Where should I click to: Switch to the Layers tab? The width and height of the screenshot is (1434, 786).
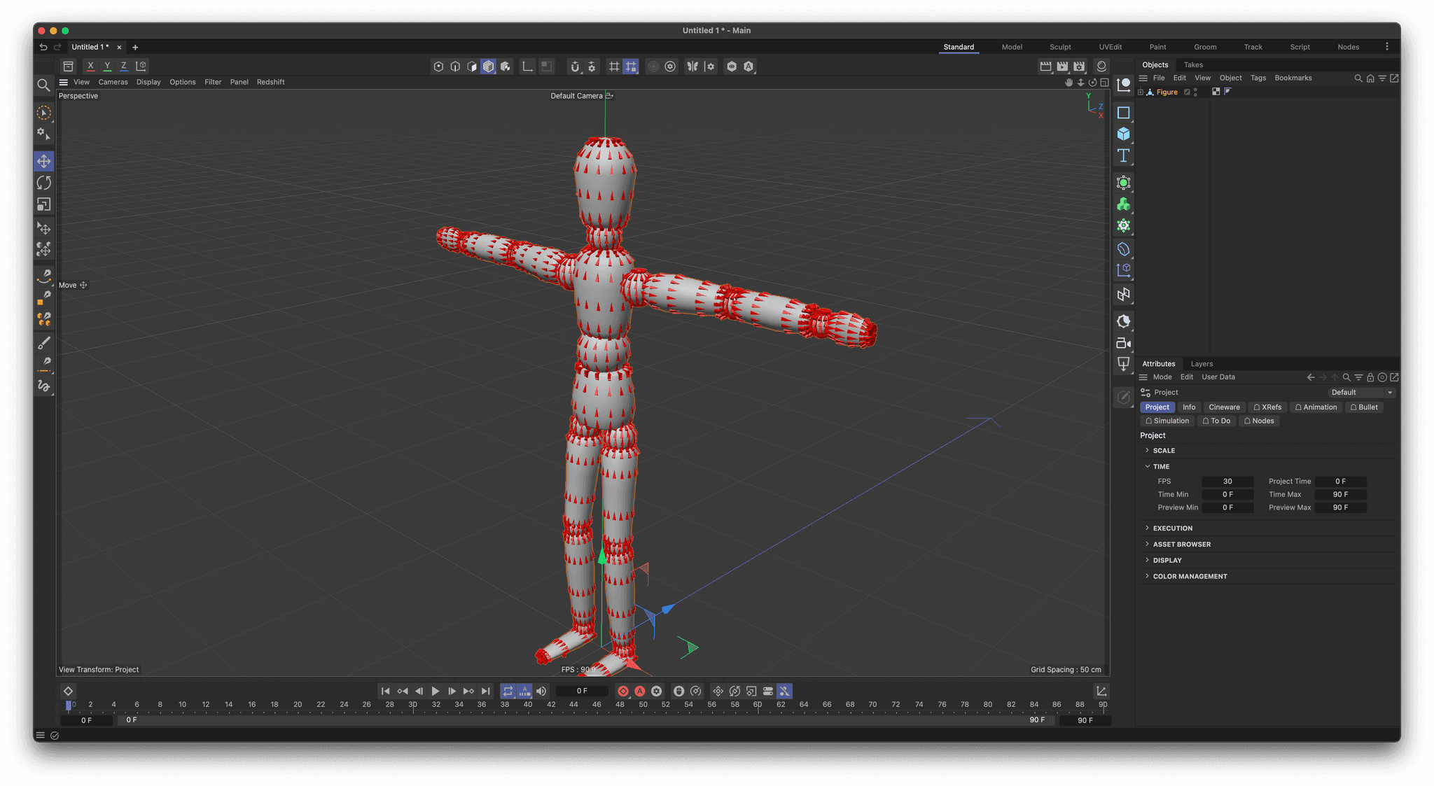coord(1202,363)
